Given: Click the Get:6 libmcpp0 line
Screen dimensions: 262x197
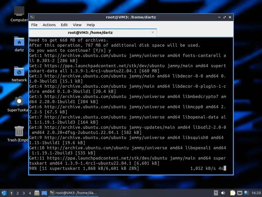Looking at the screenshot, I should click(128, 109).
